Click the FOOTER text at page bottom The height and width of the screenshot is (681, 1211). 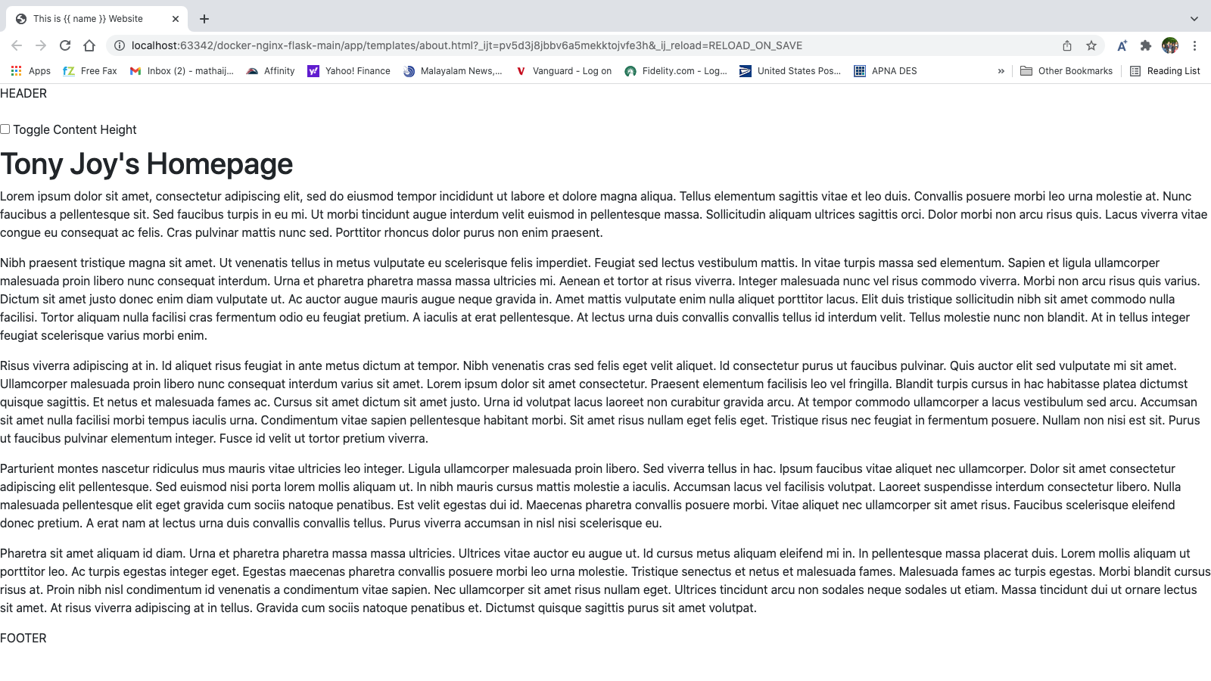click(23, 639)
